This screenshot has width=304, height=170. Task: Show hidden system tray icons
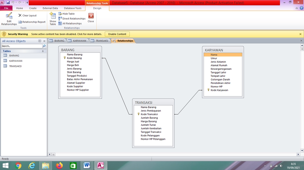coord(265,166)
